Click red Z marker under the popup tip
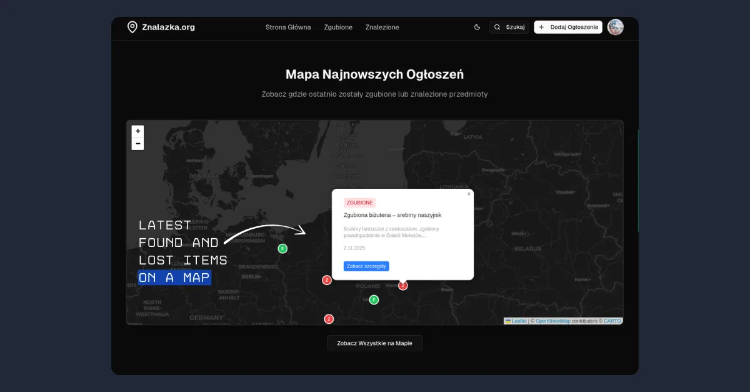The image size is (750, 392). click(403, 285)
